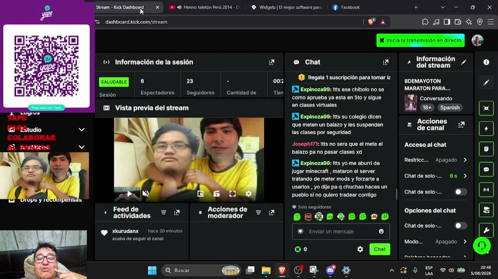This screenshot has height=279, width=498.
Task: Pop out the Feed de actividades panel
Action: click(x=177, y=212)
